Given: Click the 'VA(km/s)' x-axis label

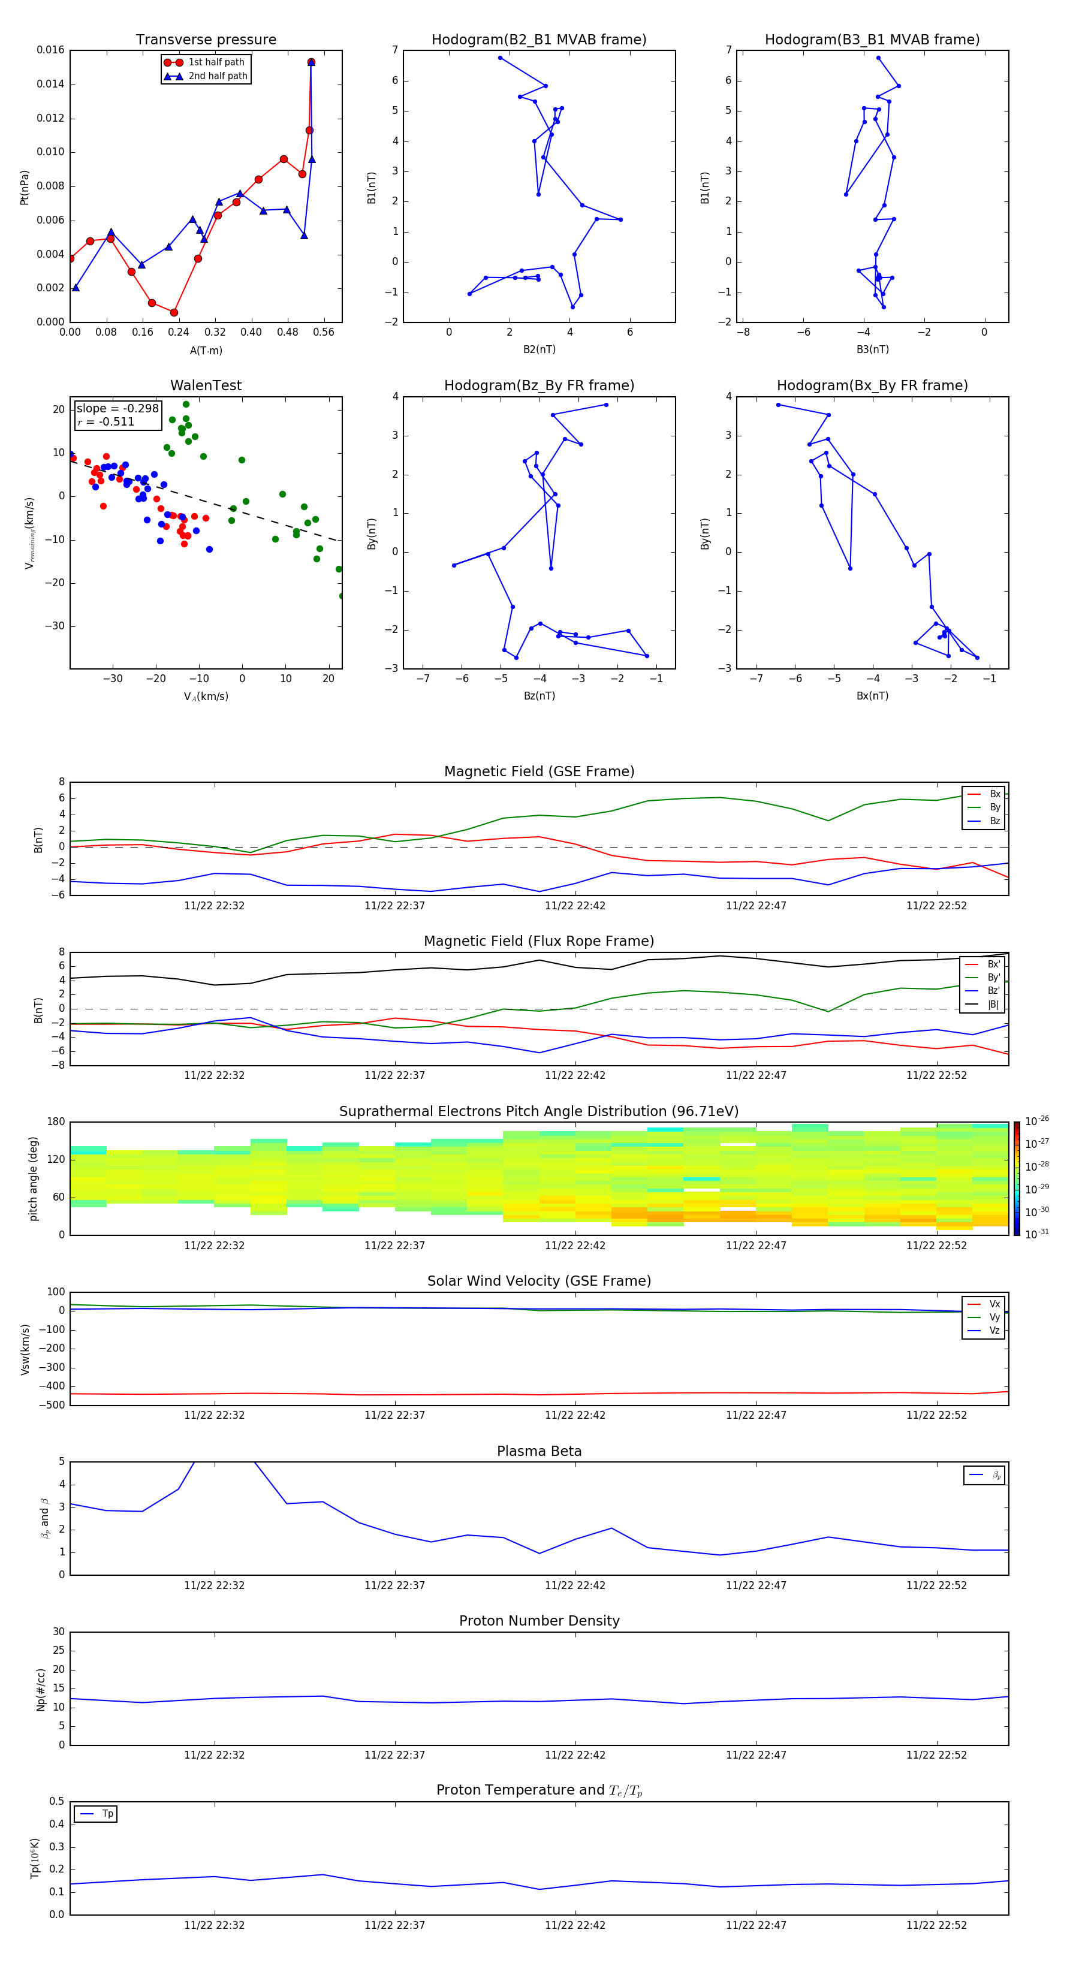Looking at the screenshot, I should pos(206,696).
